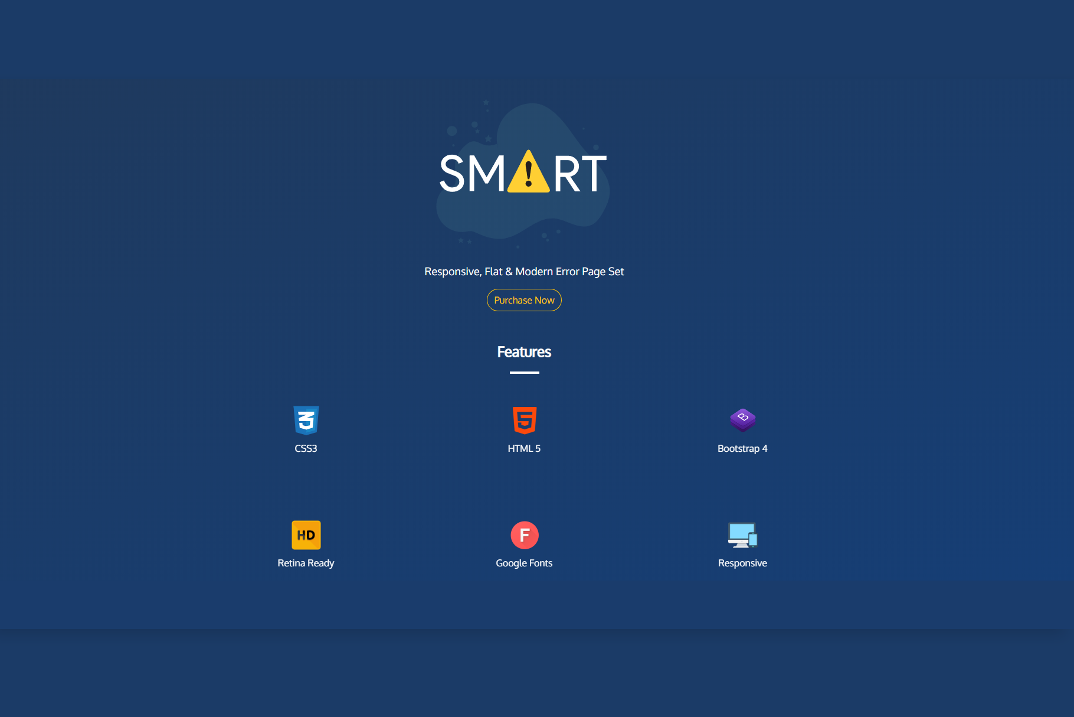
Task: Click the Google Fonts text label
Action: click(524, 563)
